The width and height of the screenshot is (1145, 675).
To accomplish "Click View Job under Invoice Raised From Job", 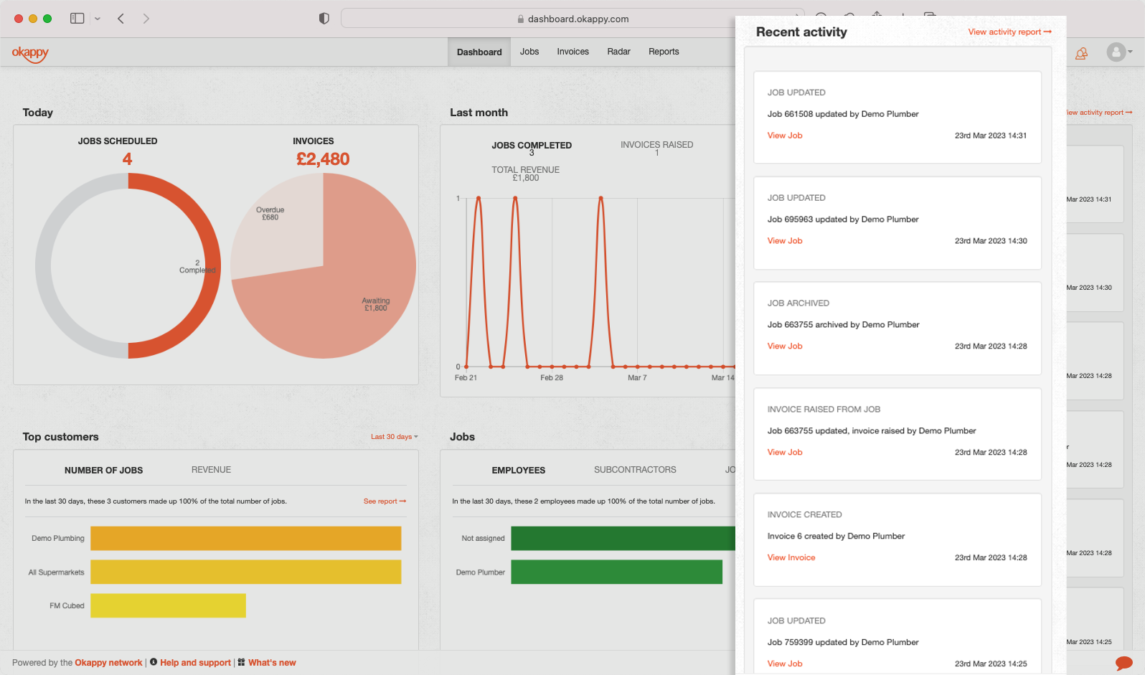I will pyautogui.click(x=785, y=453).
